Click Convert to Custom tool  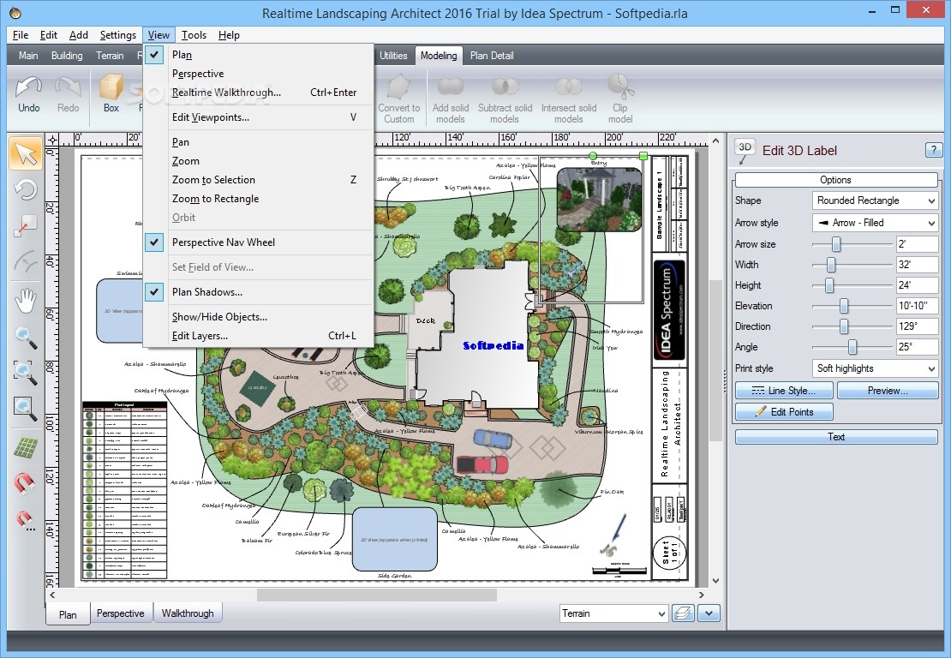[x=398, y=99]
